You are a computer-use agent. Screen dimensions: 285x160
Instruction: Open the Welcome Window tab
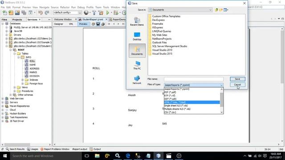63,20
